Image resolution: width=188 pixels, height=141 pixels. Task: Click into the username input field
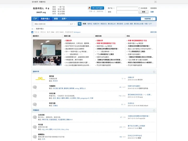coord(127,8)
